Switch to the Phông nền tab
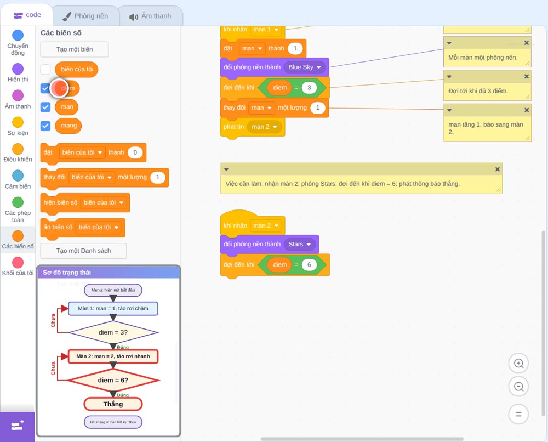Image resolution: width=548 pixels, height=442 pixels. (x=85, y=16)
